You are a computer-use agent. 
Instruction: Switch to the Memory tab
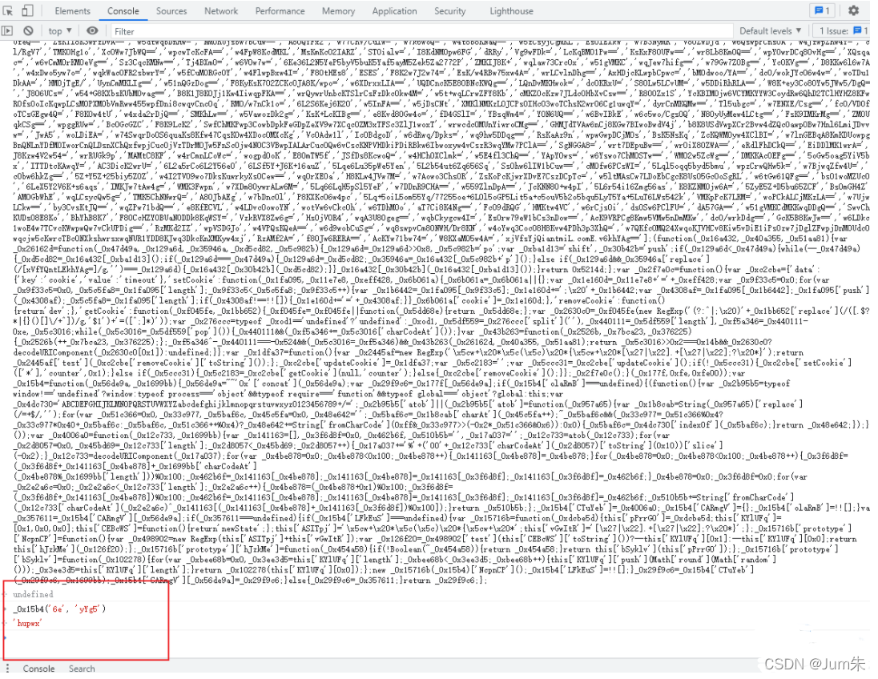338,10
